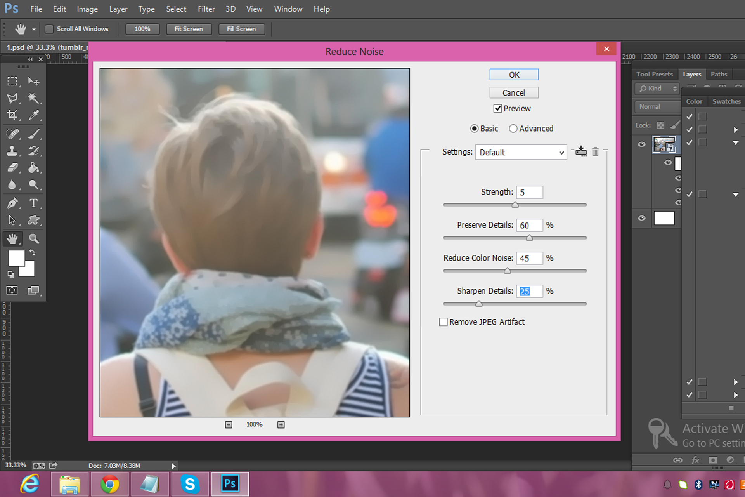Cancel the Reduce Noise dialog
Screen dimensions: 745x497
(514, 93)
